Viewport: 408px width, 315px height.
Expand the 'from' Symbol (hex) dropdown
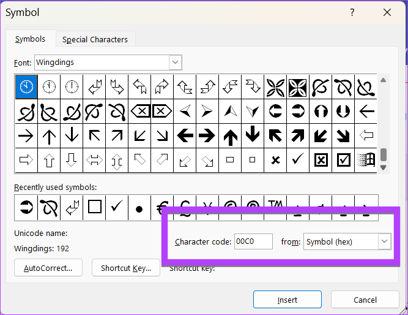pos(384,242)
